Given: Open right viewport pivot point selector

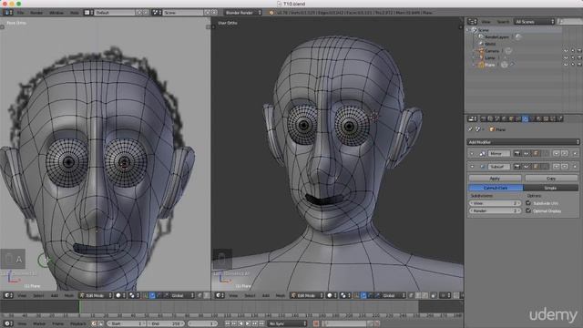Looking at the screenshot, I should point(344,295).
